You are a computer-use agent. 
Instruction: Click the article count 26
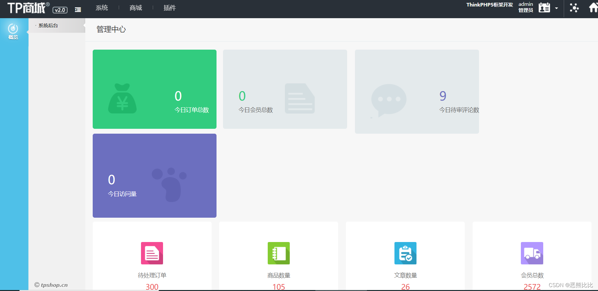pos(405,287)
